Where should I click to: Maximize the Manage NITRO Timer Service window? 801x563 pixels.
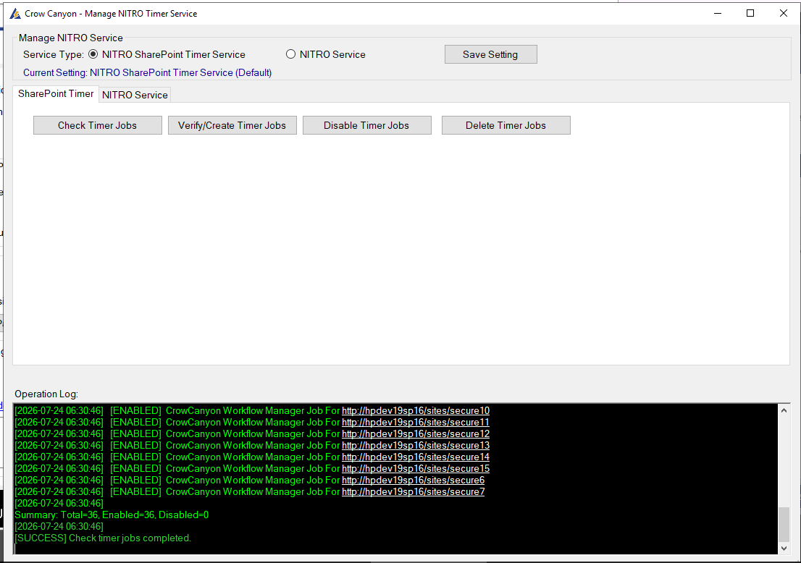point(750,13)
